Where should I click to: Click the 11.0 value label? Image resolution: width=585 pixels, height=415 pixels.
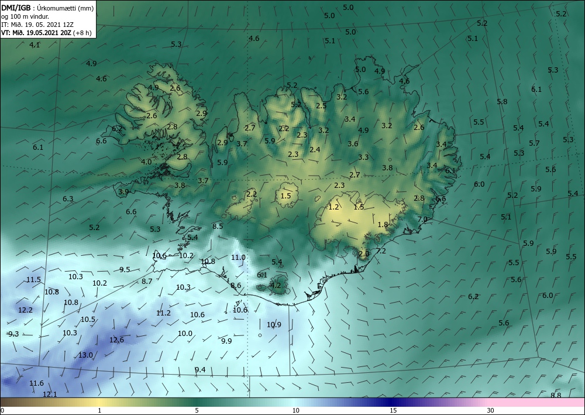coord(238,257)
